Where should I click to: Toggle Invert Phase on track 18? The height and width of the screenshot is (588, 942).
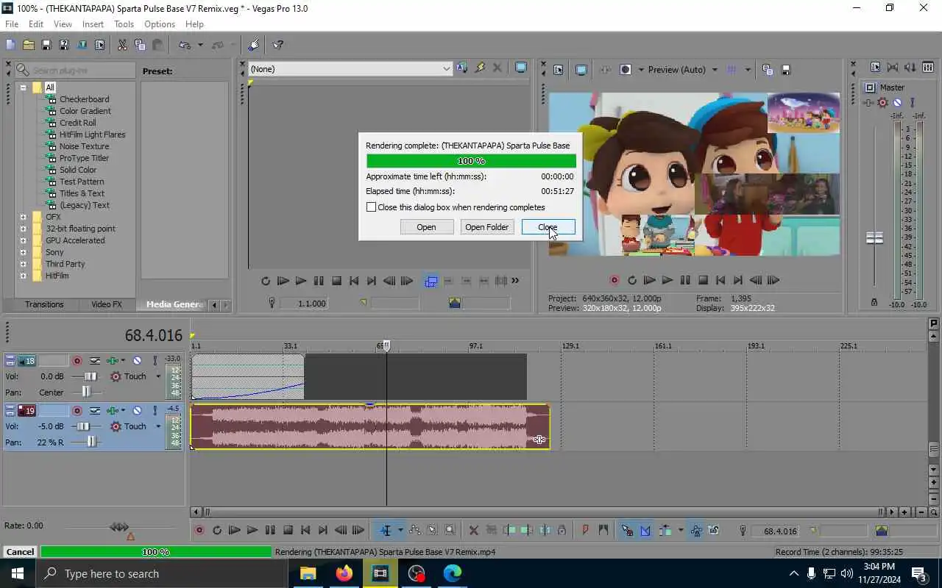pos(95,360)
